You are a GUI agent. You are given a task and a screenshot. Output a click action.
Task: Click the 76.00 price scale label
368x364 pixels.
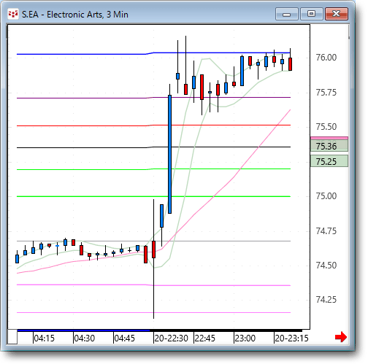coord(326,58)
